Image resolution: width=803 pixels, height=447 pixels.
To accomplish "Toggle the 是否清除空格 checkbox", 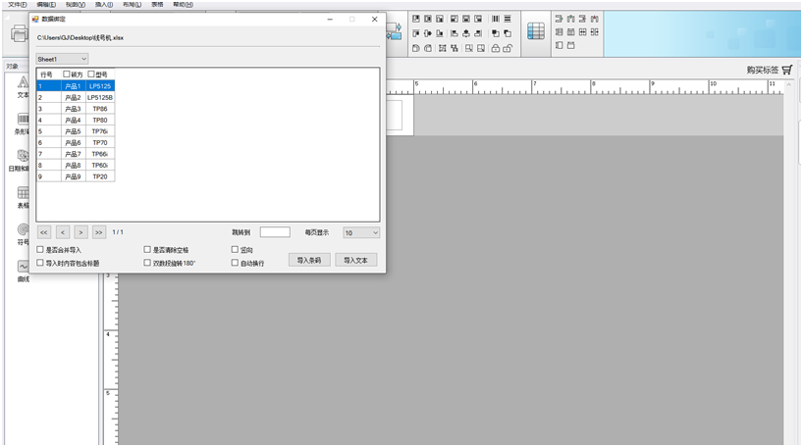I will (x=147, y=250).
